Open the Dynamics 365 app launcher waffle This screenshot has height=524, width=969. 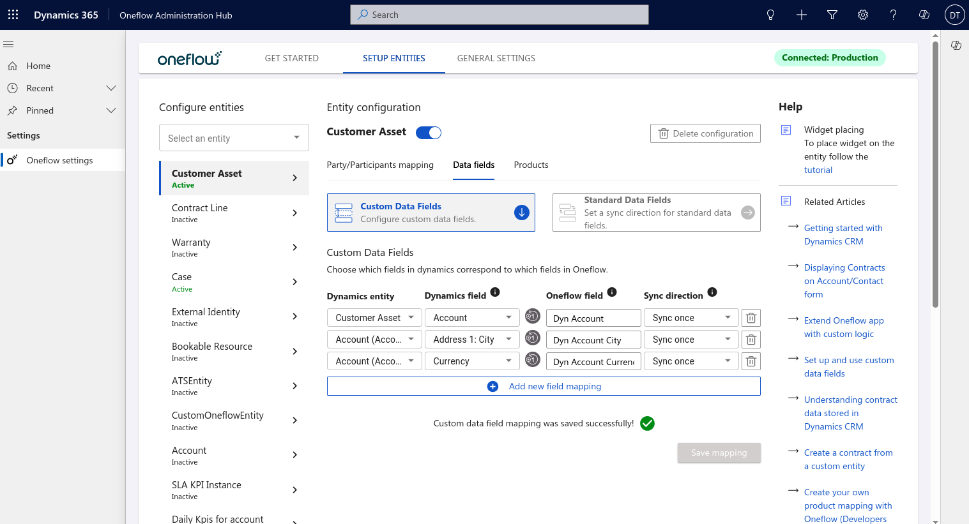[13, 15]
